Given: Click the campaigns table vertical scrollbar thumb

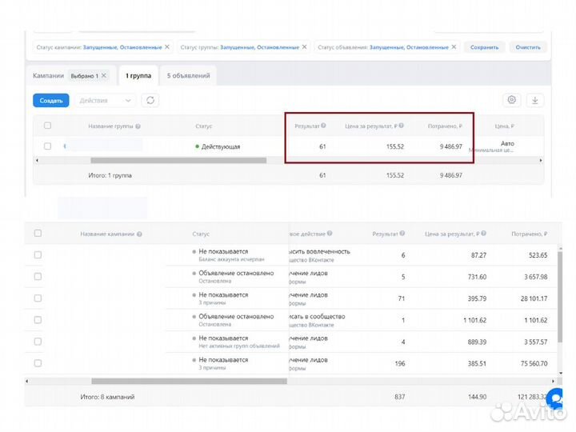Looking at the screenshot, I should click(x=560, y=297).
